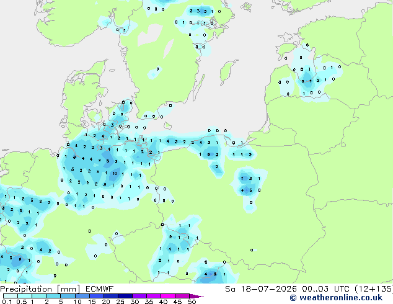Click the 10–15 mm legend swatch
The width and height of the screenshot is (393, 304).
pos(82,296)
